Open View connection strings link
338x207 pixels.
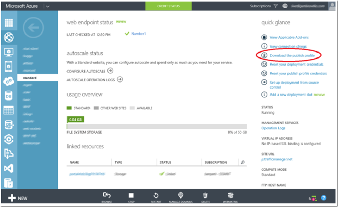pyautogui.click(x=288, y=47)
